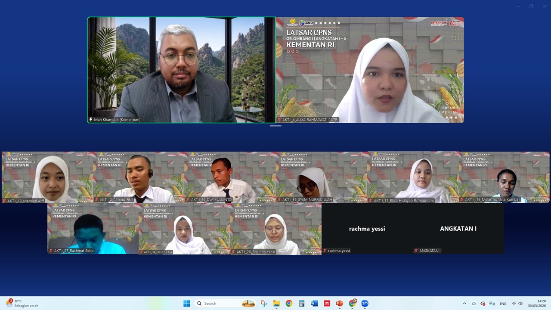Open the clock and date flyout

click(541, 303)
